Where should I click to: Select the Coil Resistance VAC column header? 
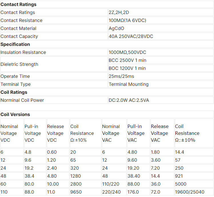194,133
